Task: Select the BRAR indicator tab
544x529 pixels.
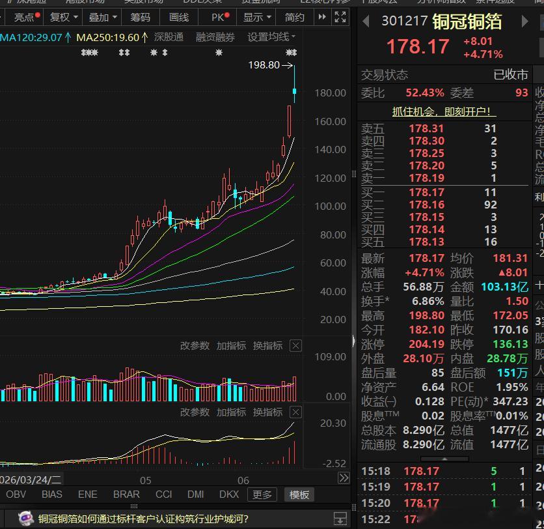Action: tap(126, 494)
